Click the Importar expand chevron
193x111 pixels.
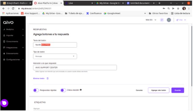point(23,35)
